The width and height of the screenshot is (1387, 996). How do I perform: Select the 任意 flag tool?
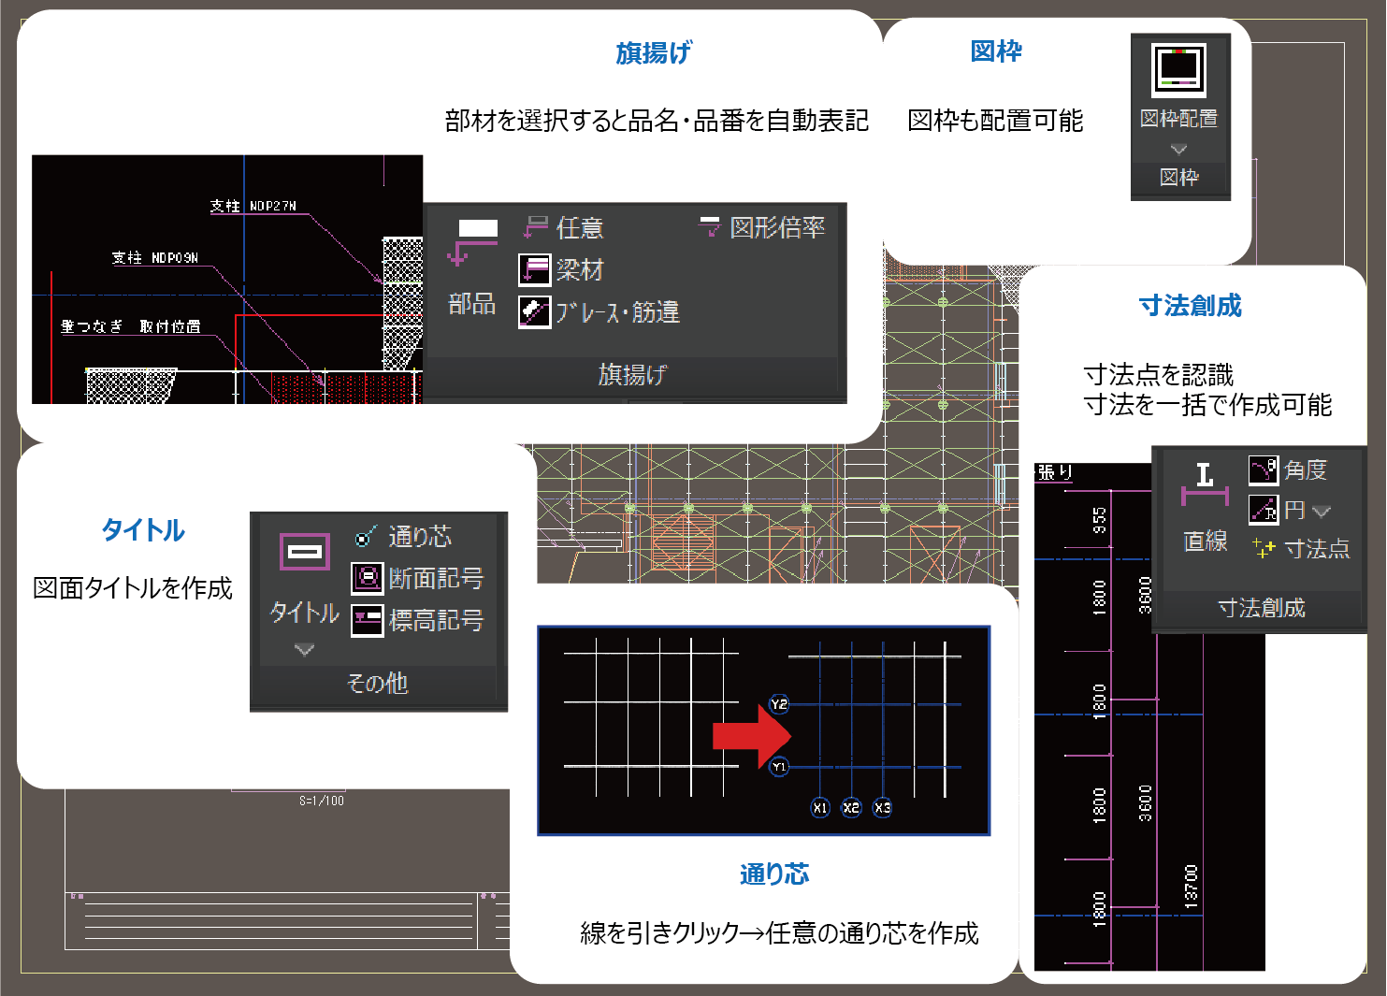point(564,227)
